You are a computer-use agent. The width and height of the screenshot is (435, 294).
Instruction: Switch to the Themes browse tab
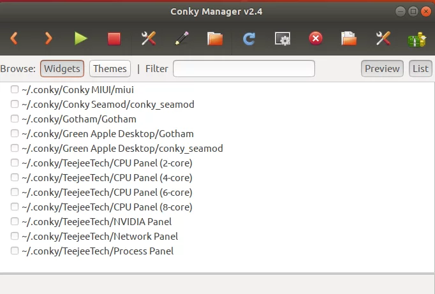(110, 68)
